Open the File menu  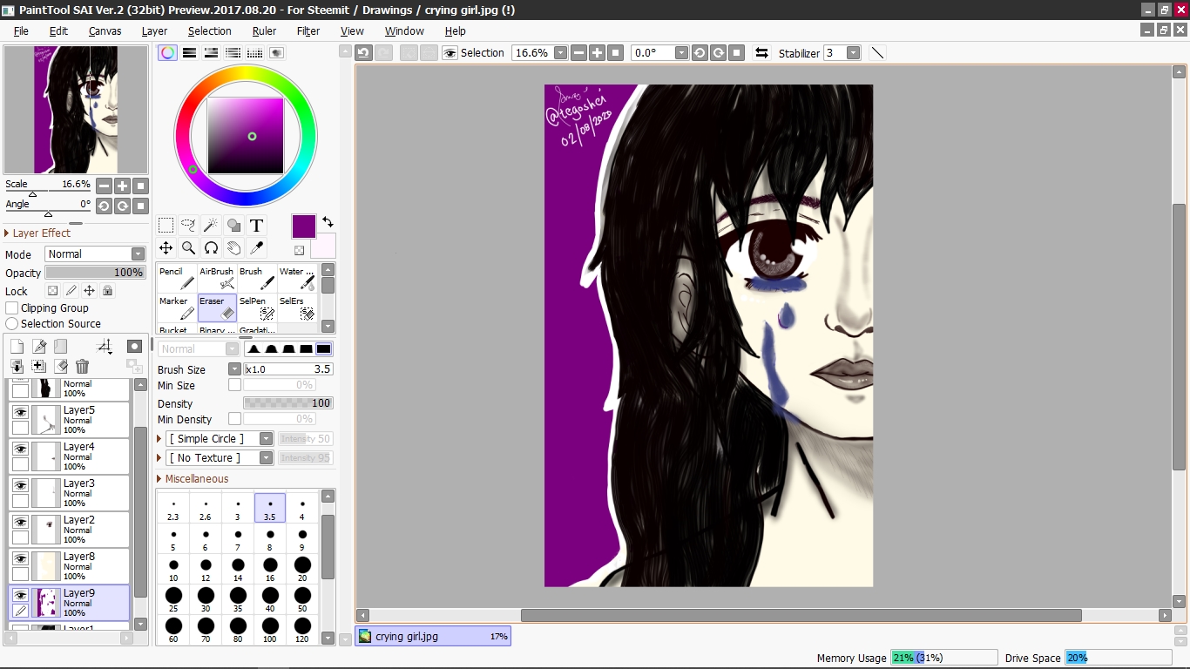point(21,30)
